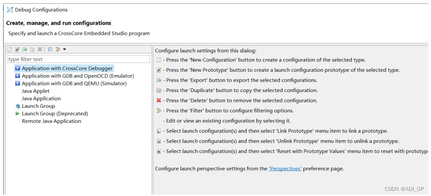
Task: Click the red Delete icon in help text
Action: [159, 101]
